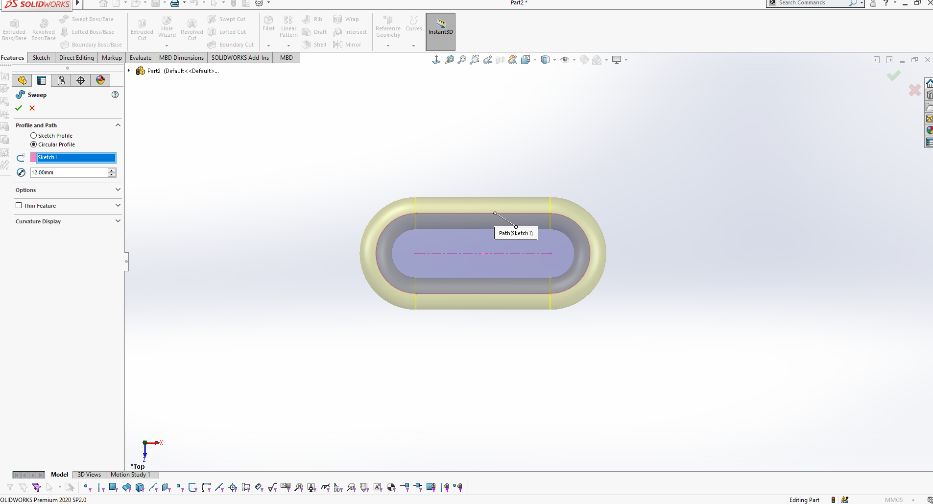This screenshot has height=504, width=933.
Task: Click the Mirror button
Action: tap(347, 45)
